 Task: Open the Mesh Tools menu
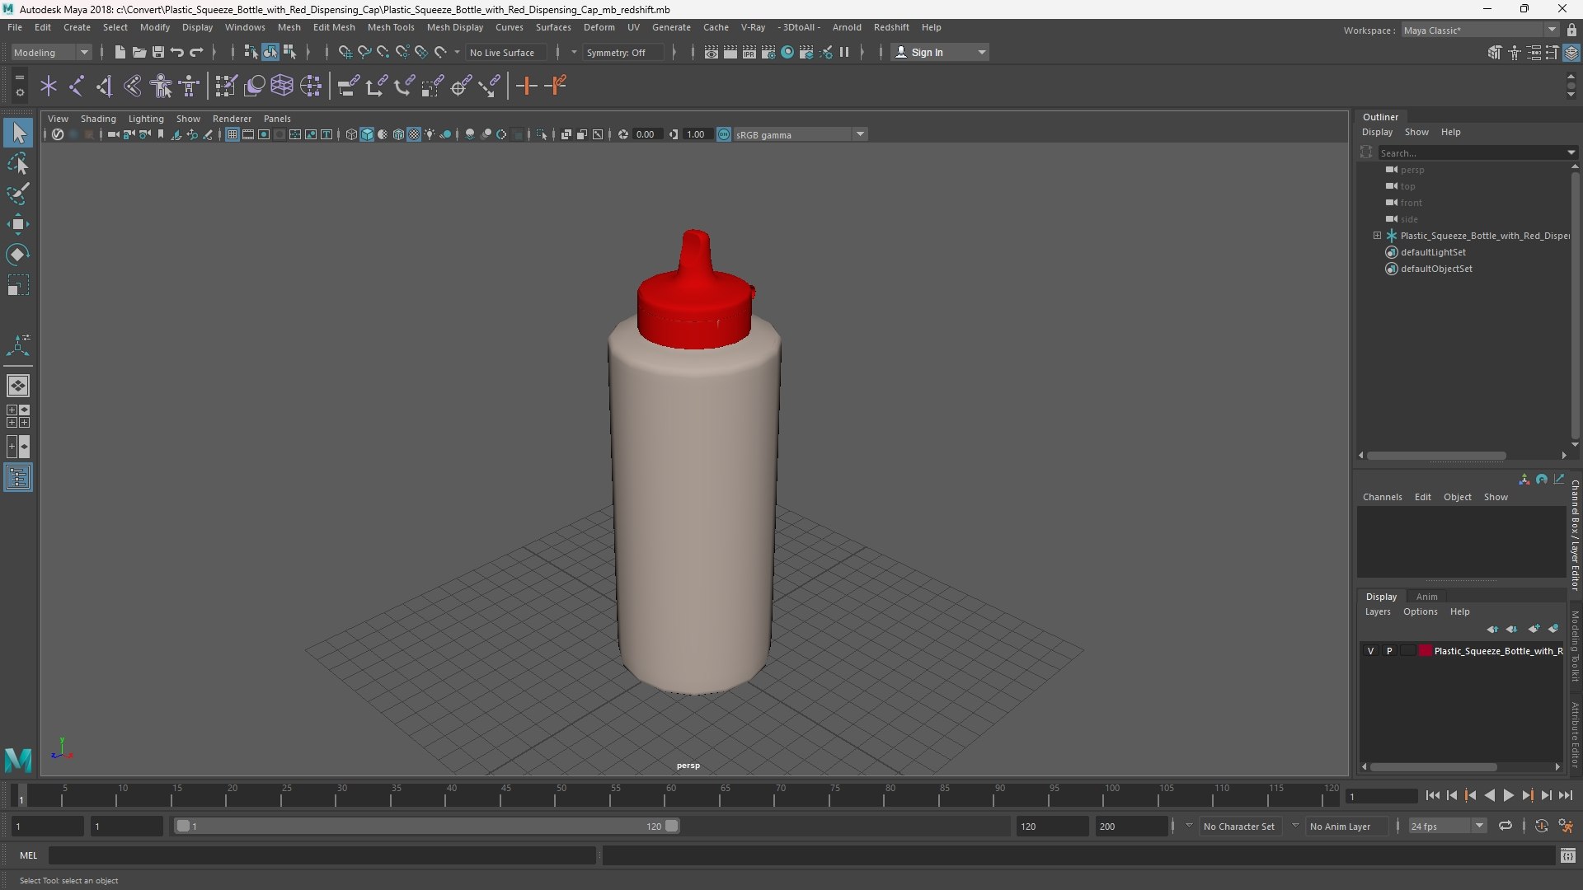tap(391, 27)
